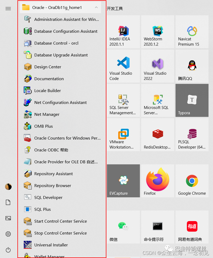Open Settings gear in Start sidebar
This screenshot has width=213, height=258.
tap(8, 234)
